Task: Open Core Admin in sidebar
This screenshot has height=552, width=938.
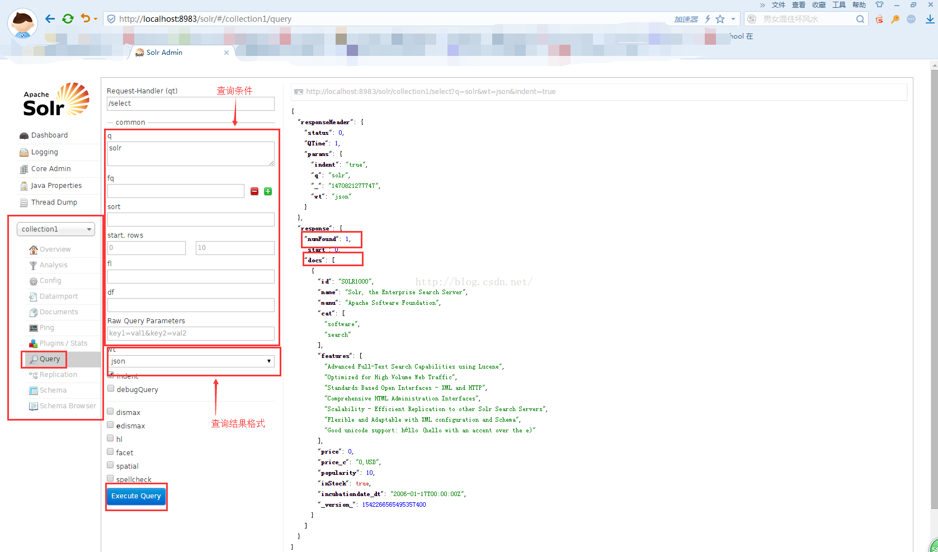Action: point(51,169)
